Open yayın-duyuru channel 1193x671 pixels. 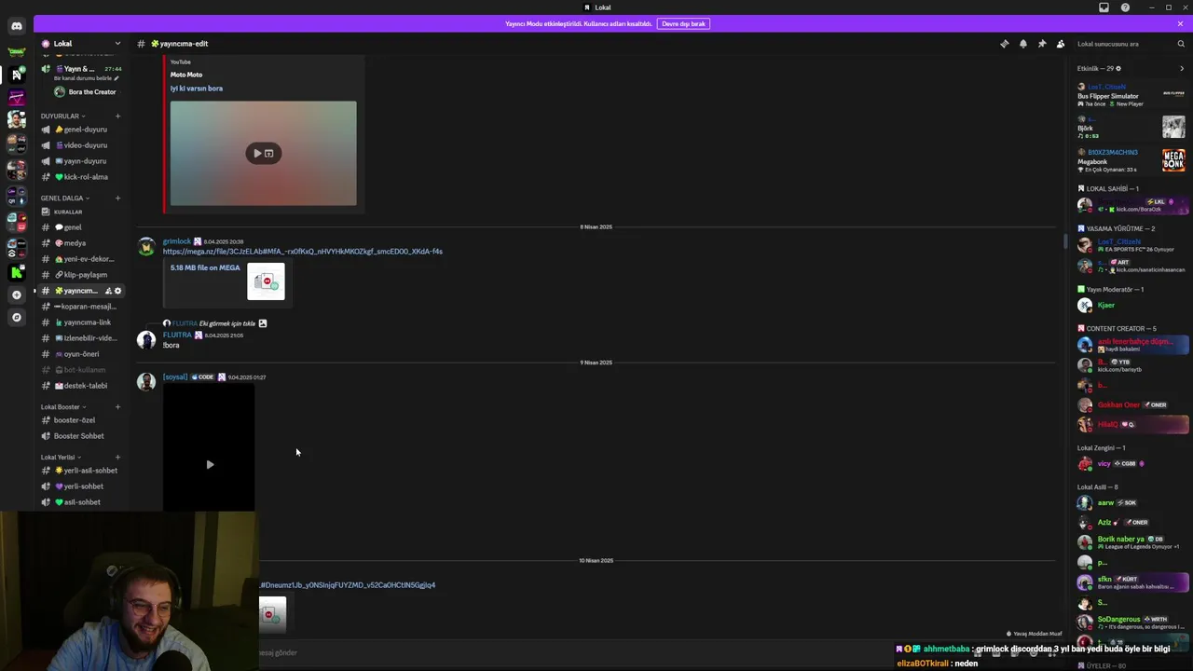click(81, 161)
